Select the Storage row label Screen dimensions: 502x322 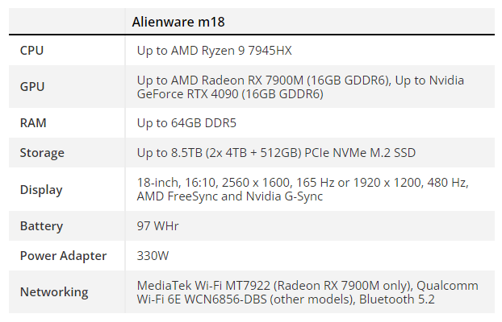[x=42, y=153]
